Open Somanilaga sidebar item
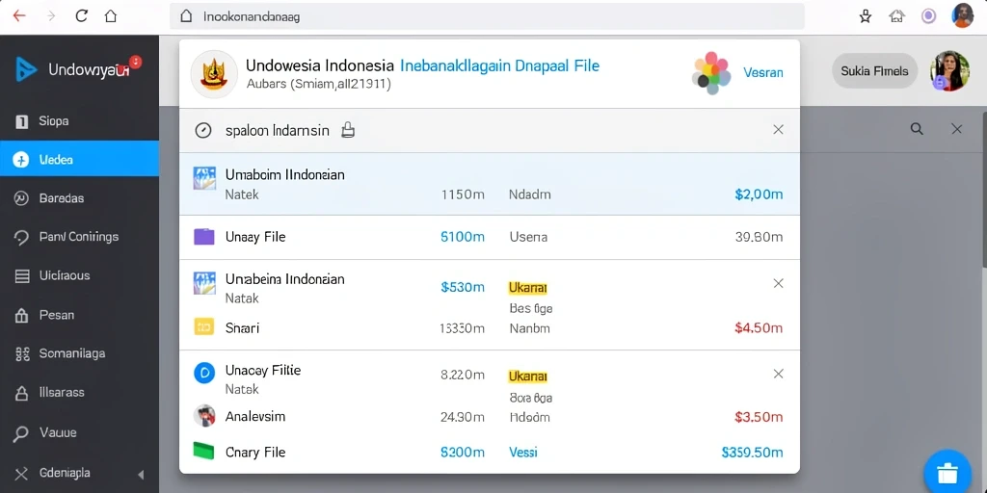 79,353
